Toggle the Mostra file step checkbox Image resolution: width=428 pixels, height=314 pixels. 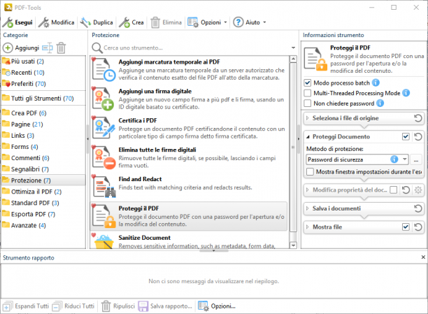[406, 227]
